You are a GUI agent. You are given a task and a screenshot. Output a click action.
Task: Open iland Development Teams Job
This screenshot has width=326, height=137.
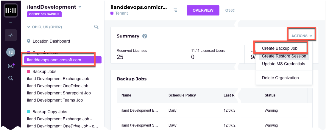click(55, 100)
